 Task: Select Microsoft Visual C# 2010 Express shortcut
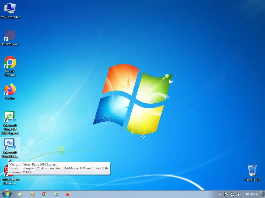[10, 123]
